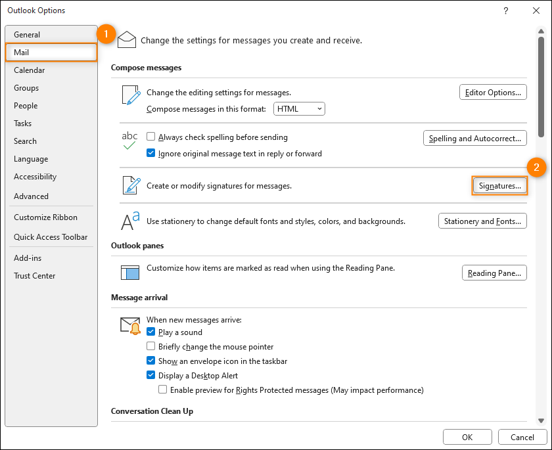
Task: Click the paper-and-pencil editing settings icon
Action: pyautogui.click(x=131, y=95)
